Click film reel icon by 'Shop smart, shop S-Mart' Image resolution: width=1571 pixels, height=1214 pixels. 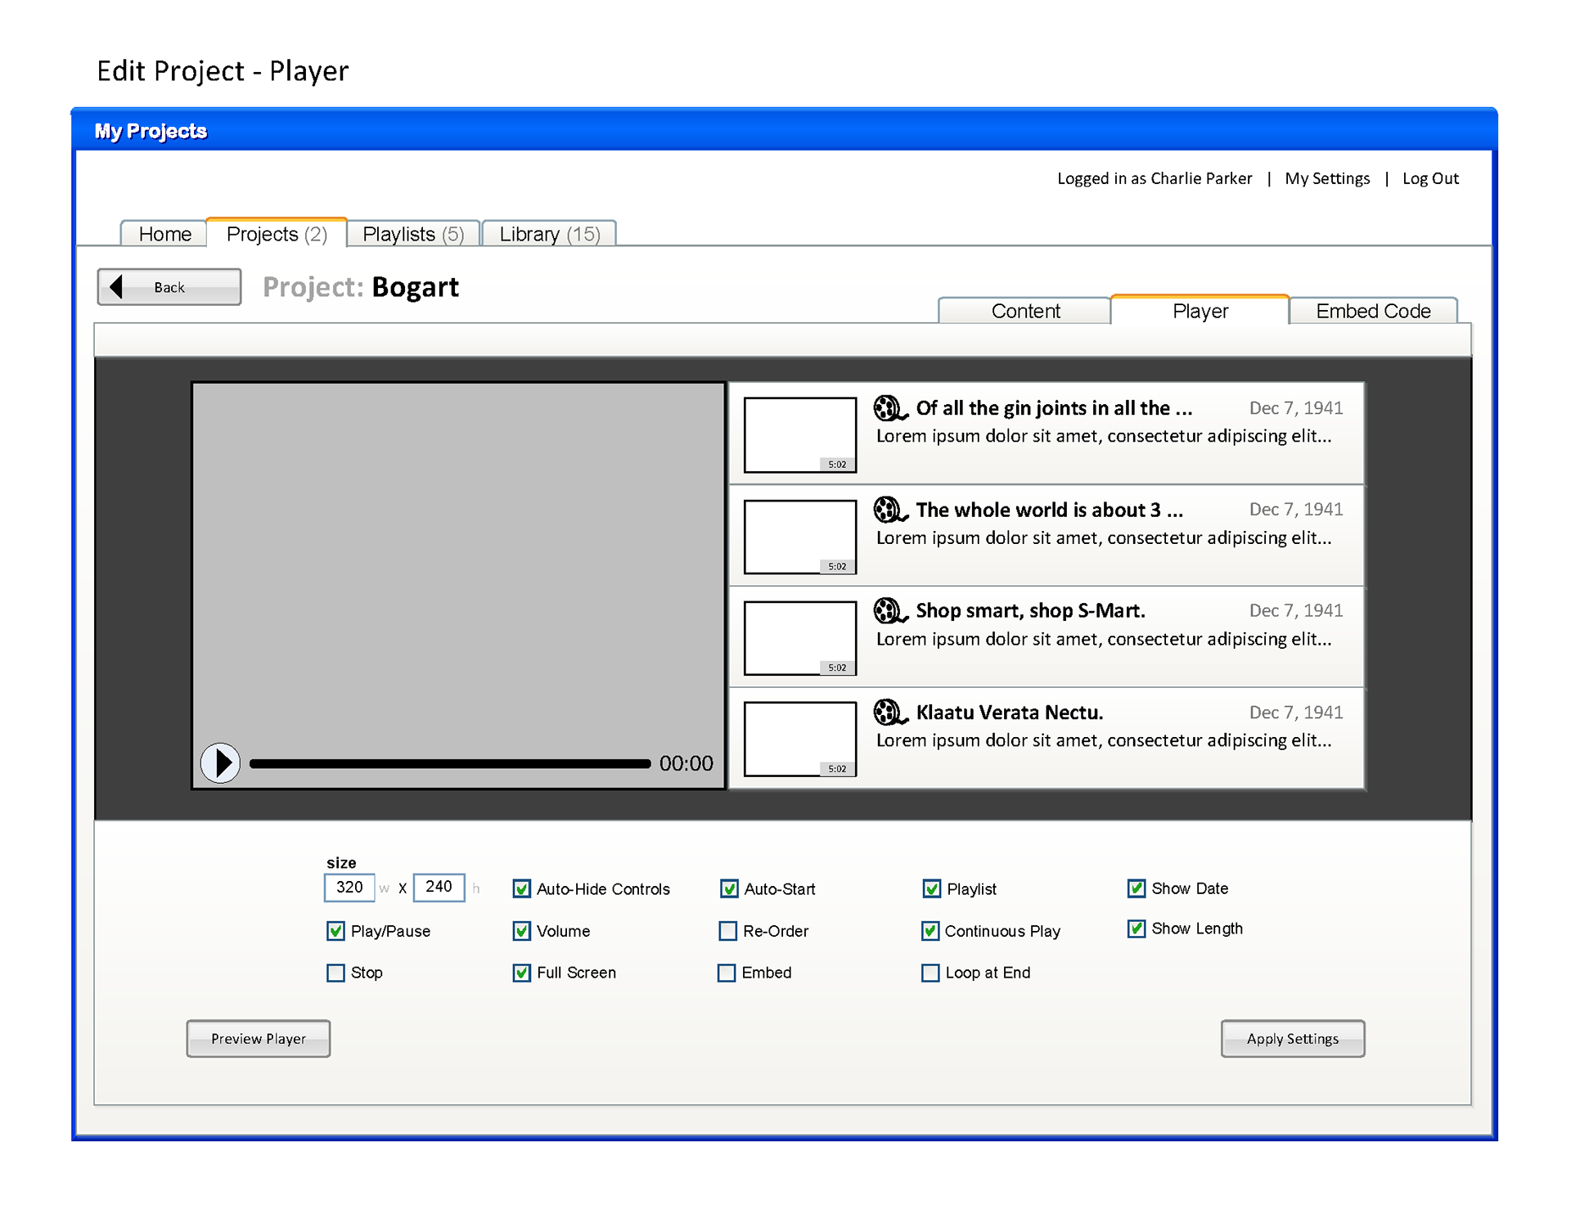coord(889,610)
